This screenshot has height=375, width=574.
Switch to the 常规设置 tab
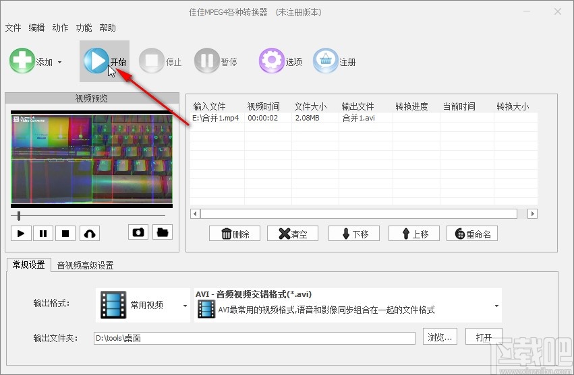click(x=29, y=265)
